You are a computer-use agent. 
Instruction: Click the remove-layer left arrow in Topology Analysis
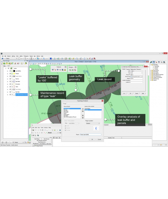click(83, 111)
